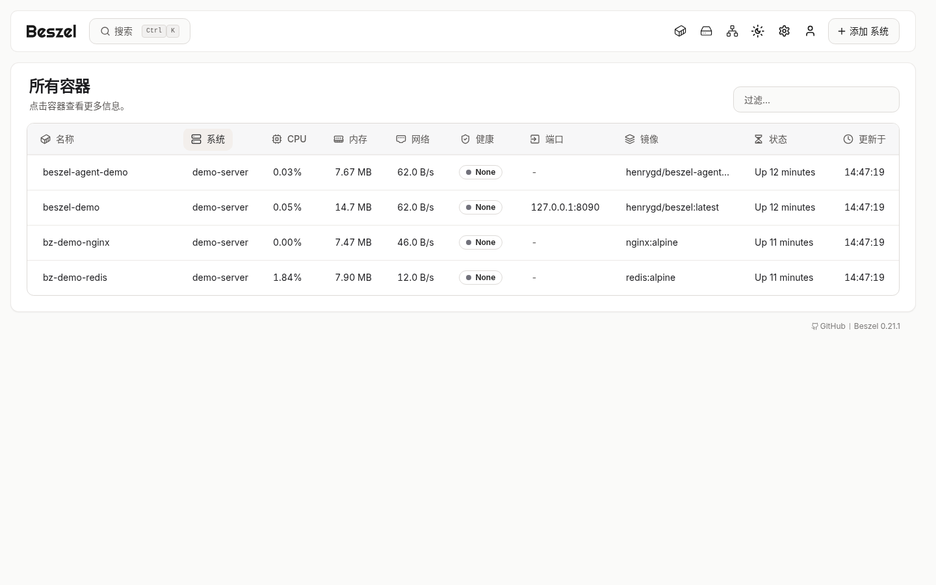
Task: Open the beszel-agent-demo container row
Action: 463,172
